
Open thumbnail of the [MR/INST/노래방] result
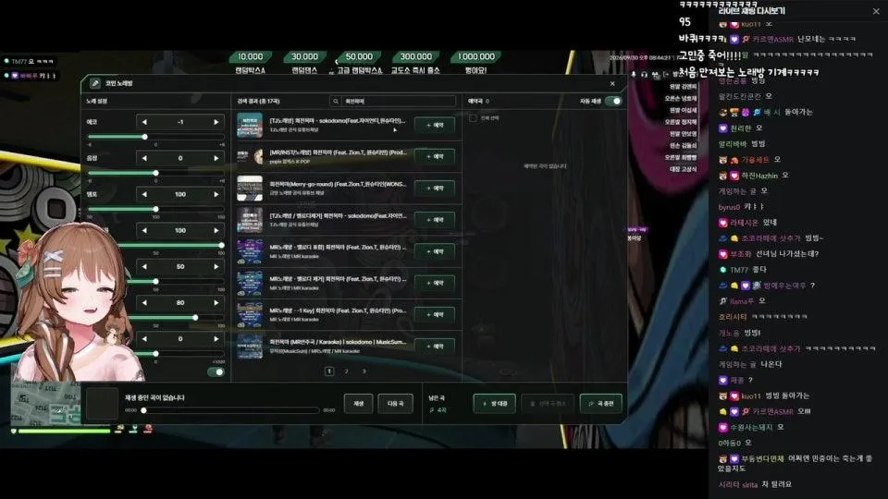tap(250, 157)
